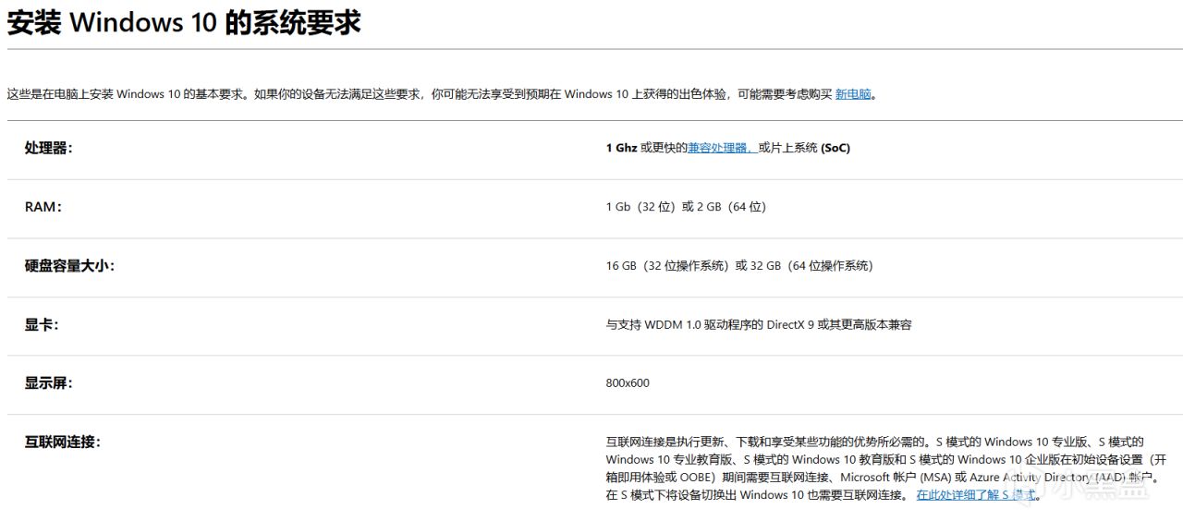The width and height of the screenshot is (1183, 521).
Task: Select the 处理器: row label
Action: click(48, 148)
